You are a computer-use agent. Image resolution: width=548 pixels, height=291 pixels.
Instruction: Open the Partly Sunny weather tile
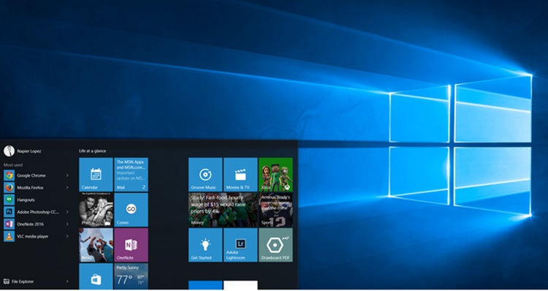click(131, 276)
